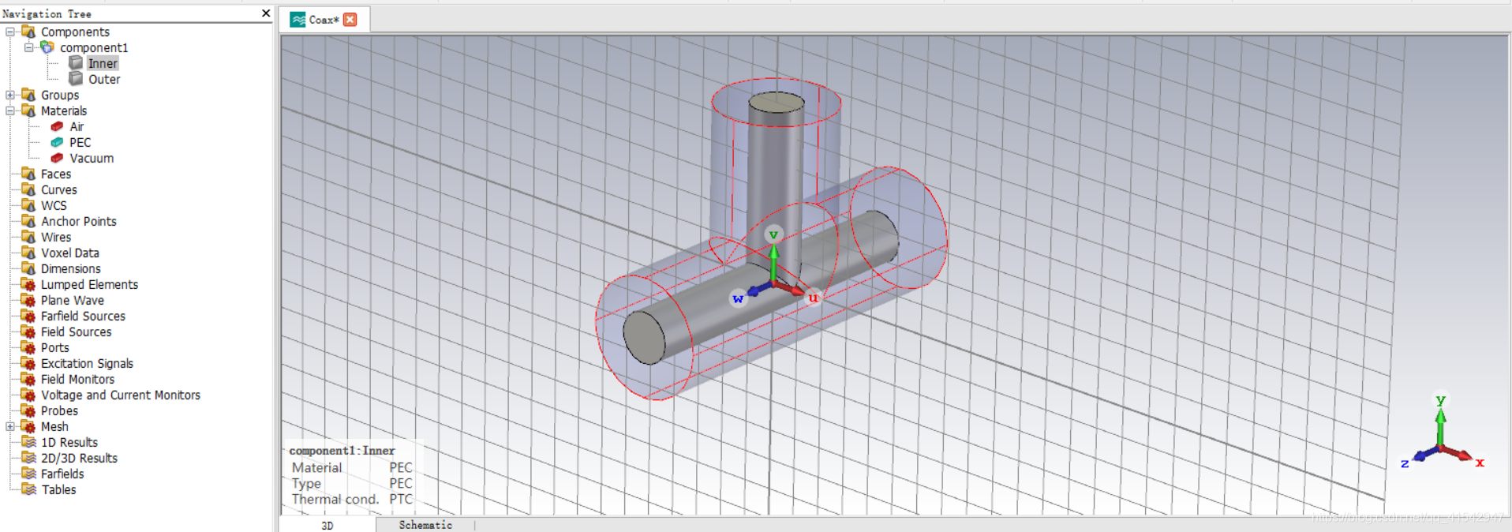1512x532 pixels.
Task: Click the Thermal cond. PTC info row
Action: pyautogui.click(x=352, y=499)
